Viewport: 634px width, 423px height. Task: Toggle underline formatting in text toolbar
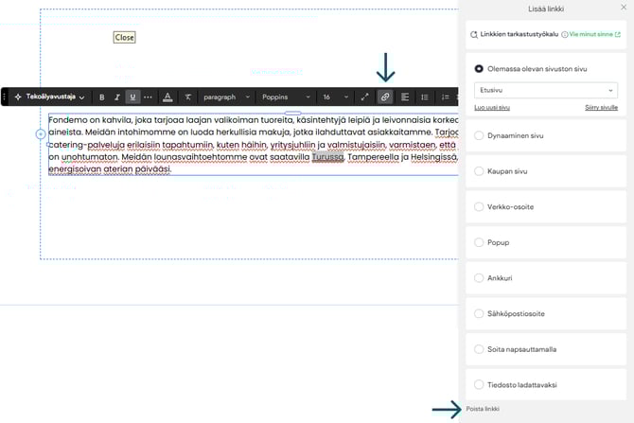click(x=132, y=97)
